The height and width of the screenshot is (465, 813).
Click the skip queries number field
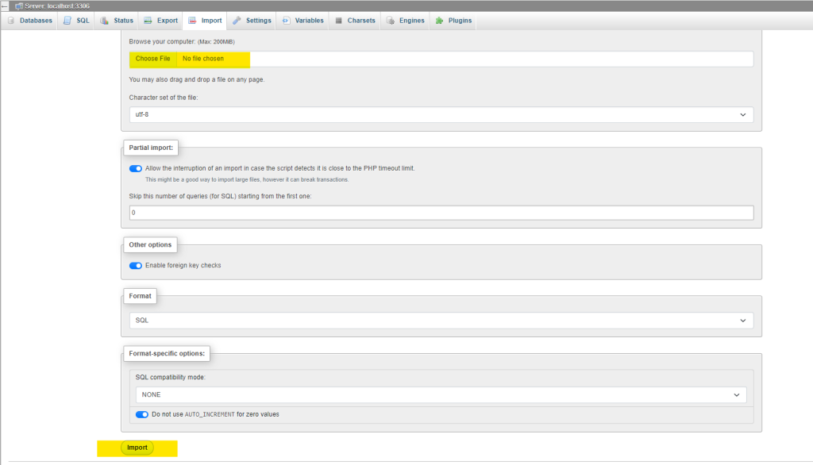(x=441, y=212)
